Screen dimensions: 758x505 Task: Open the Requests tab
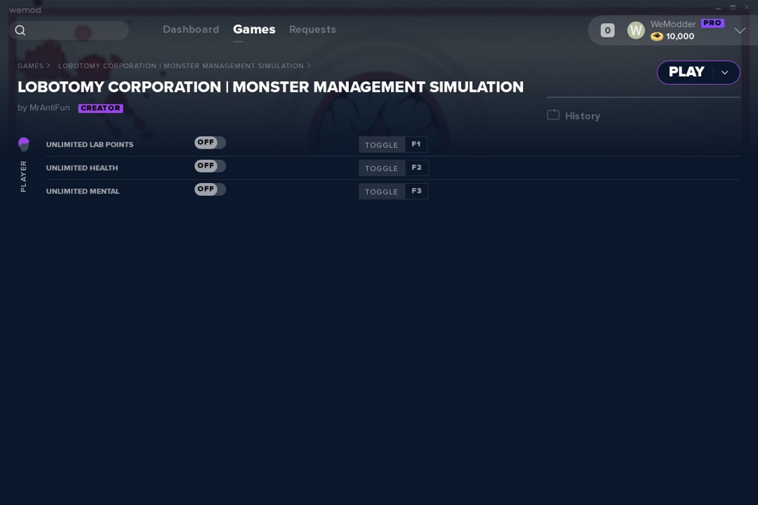(x=312, y=29)
